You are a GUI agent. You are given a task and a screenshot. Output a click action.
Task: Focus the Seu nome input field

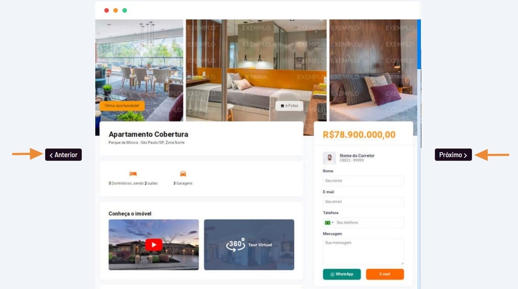(363, 181)
